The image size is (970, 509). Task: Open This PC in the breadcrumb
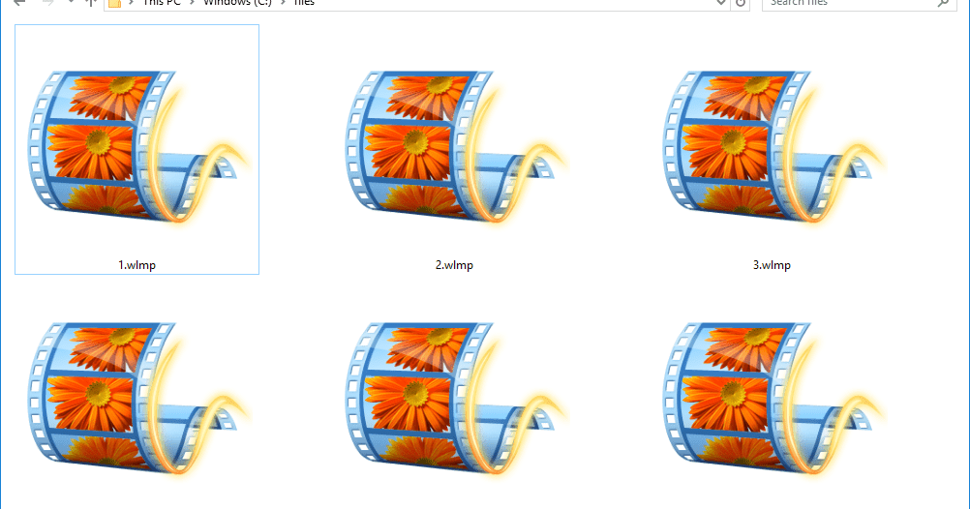coord(162,3)
